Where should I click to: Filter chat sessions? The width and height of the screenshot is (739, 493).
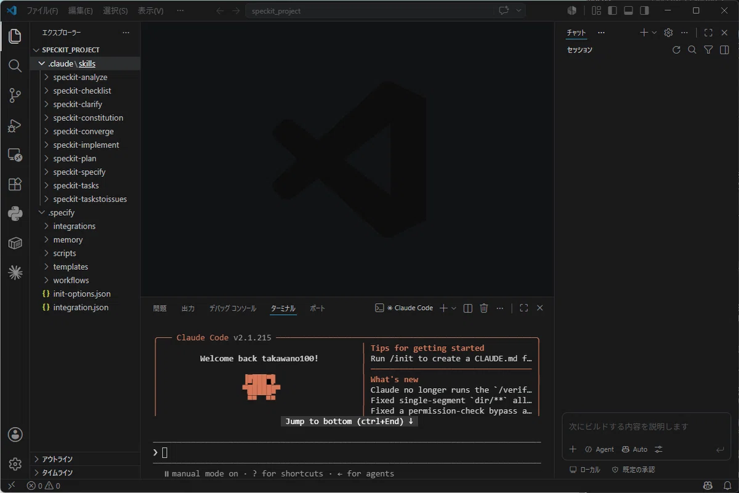click(x=708, y=50)
